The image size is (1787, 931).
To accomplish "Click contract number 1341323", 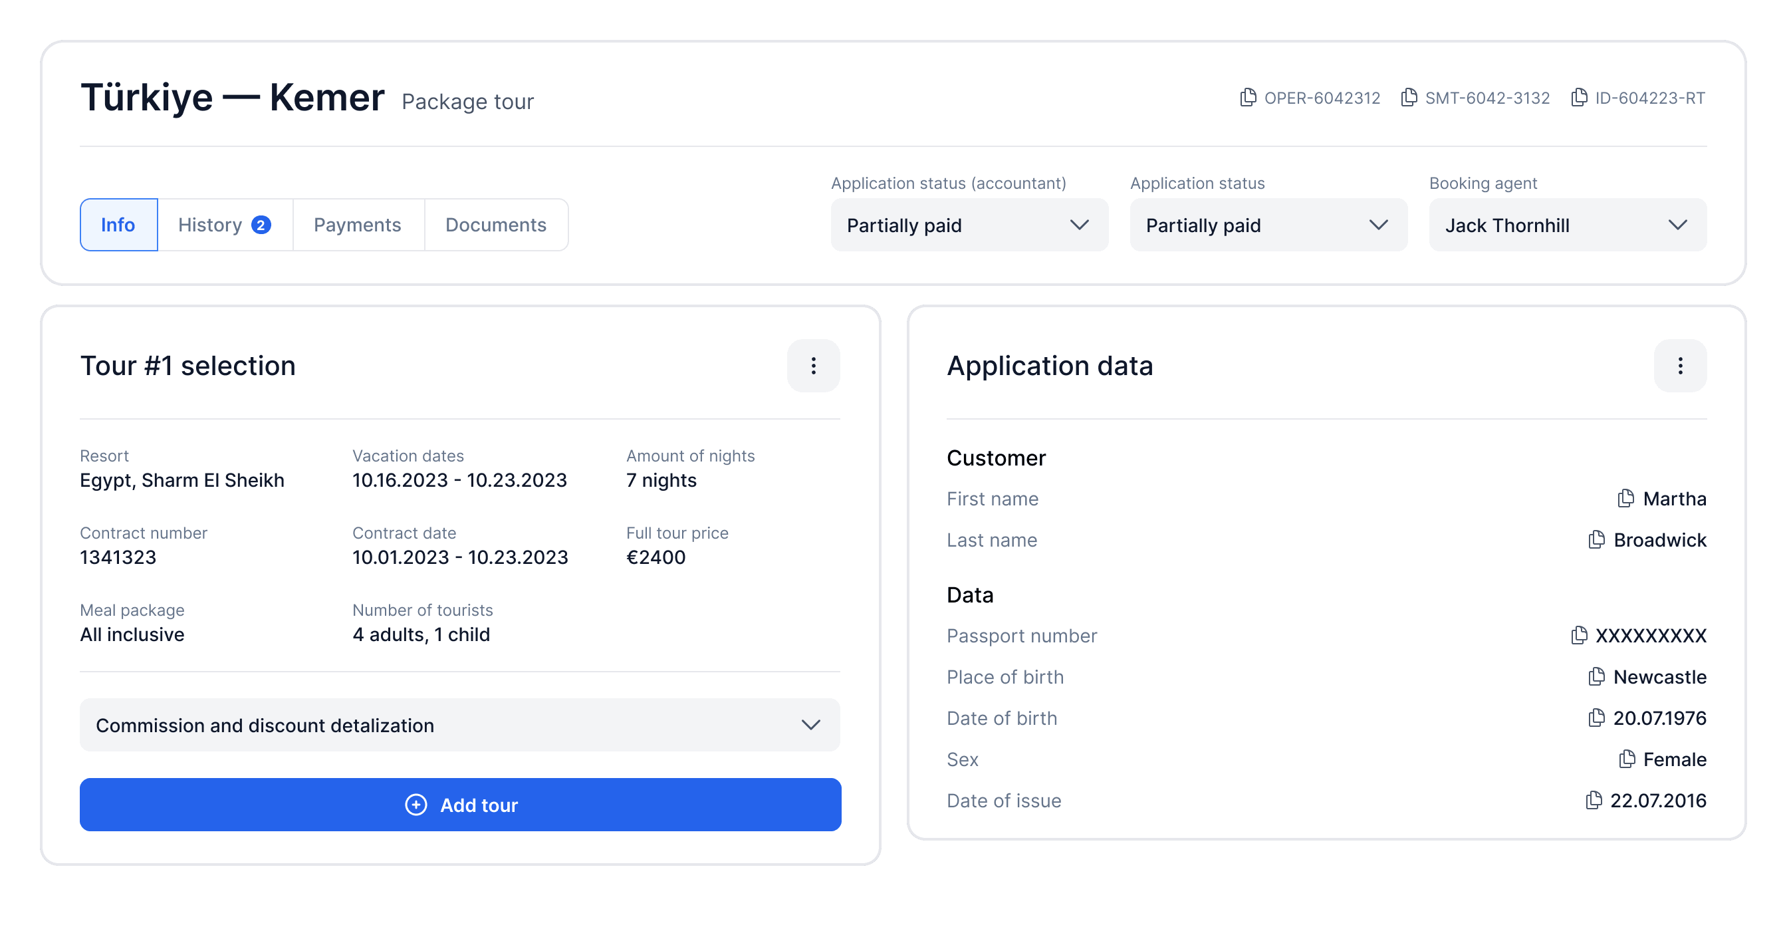I will (x=118, y=557).
